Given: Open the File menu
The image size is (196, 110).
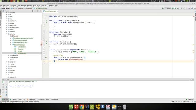Looking at the screenshot, I should pyautogui.click(x=1, y=6).
